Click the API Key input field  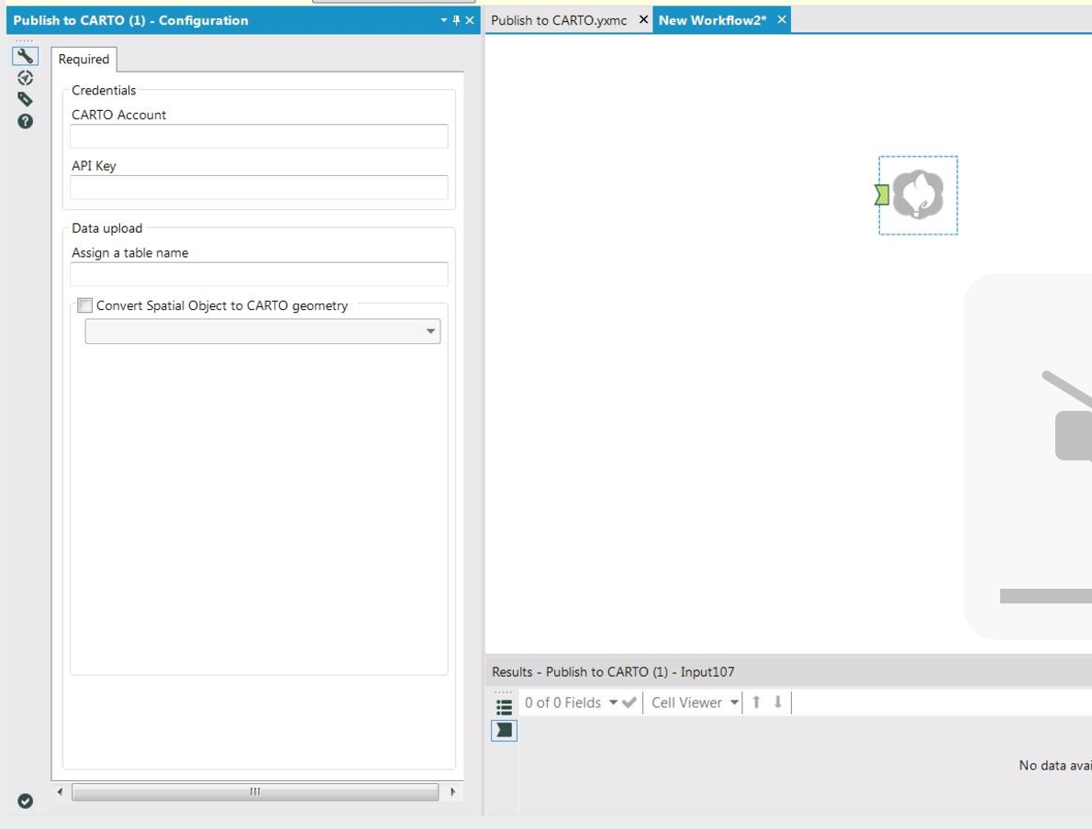tap(259, 187)
